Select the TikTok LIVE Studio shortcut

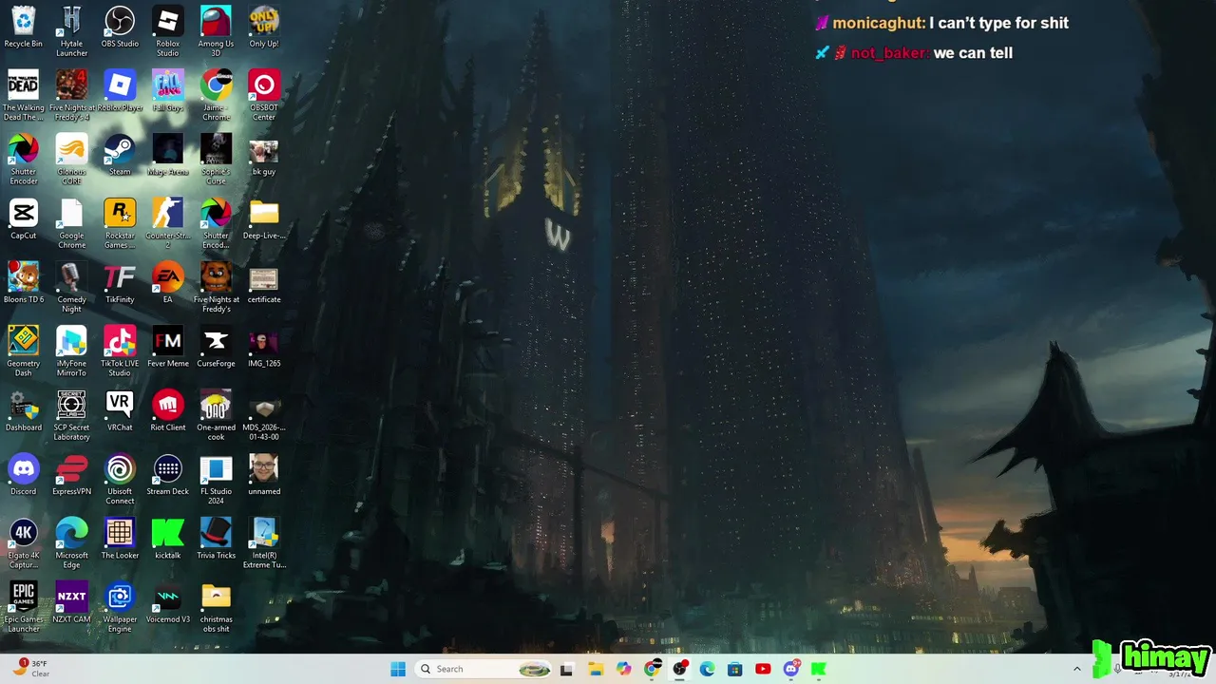[120, 350]
